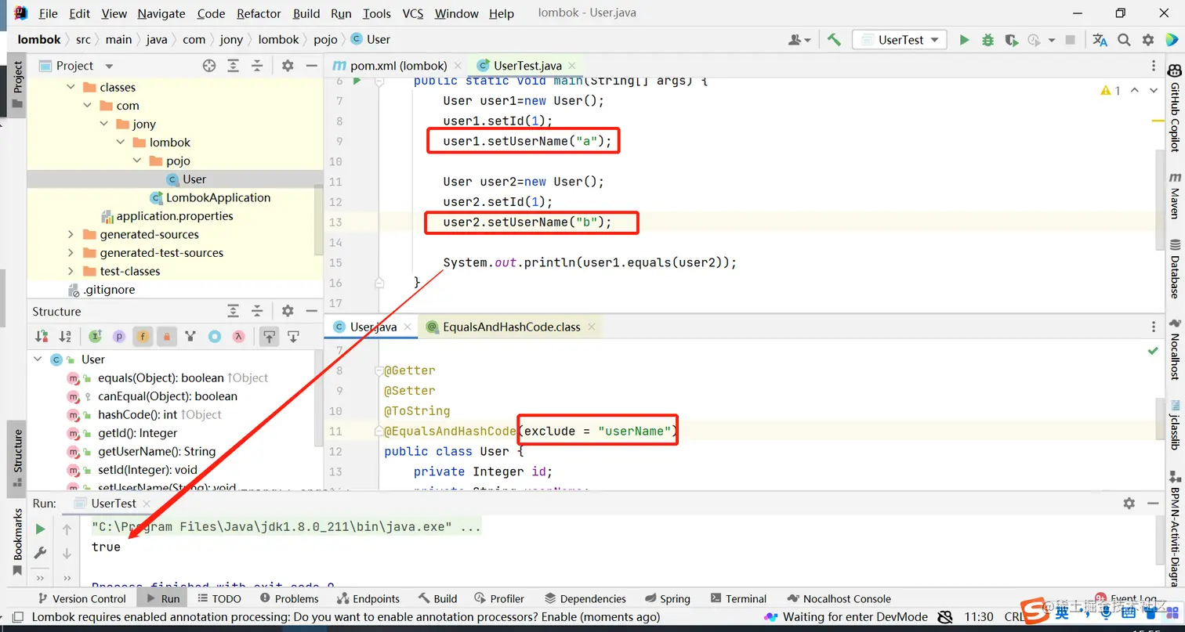Open Project panel options gear

click(x=288, y=66)
